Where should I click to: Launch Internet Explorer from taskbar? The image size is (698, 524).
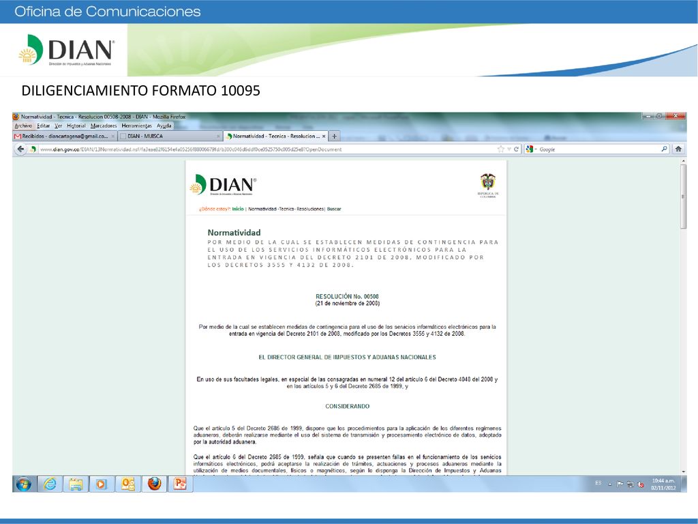pyautogui.click(x=50, y=484)
